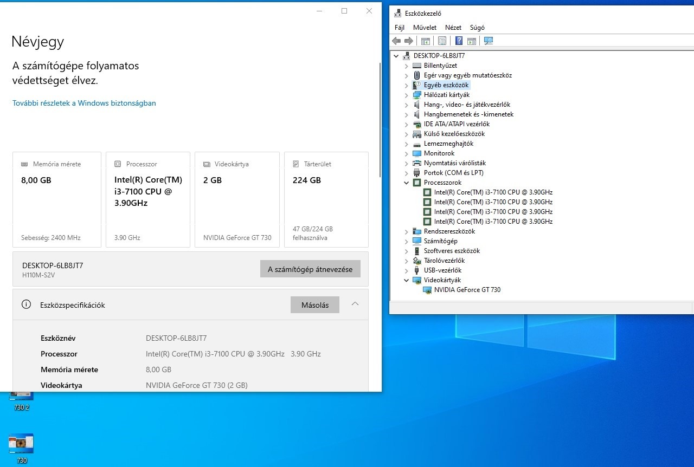Open the Fájl menu
The height and width of the screenshot is (467, 694).
(400, 28)
